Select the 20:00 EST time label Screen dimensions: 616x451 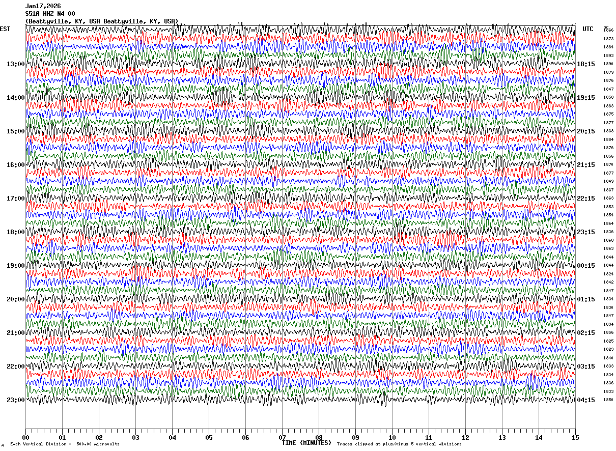click(15, 299)
